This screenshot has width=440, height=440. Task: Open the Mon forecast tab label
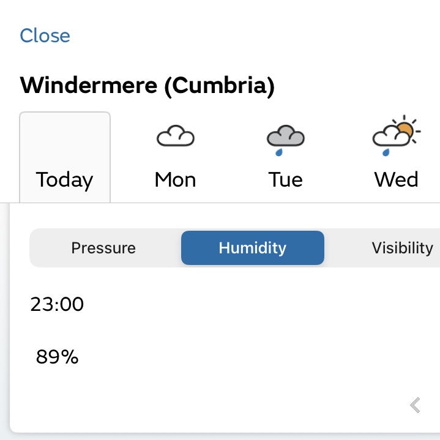point(176,180)
